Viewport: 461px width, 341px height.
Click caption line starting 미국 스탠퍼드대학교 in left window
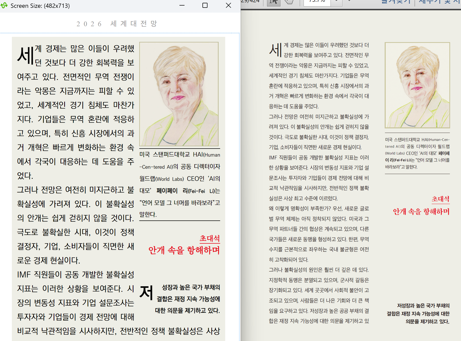pos(180,155)
